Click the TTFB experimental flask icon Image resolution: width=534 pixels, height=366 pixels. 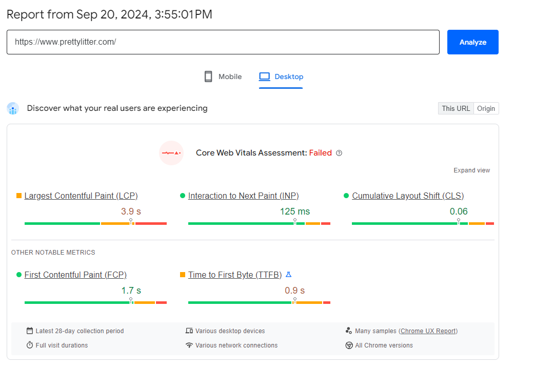289,275
